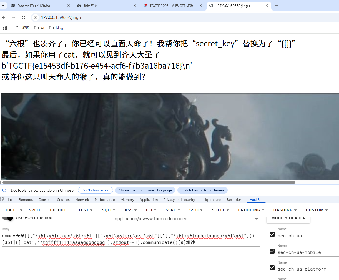View site information icon
The height and width of the screenshot is (280, 339).
pos(36,17)
